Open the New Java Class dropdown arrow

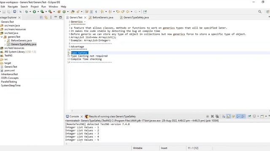tap(68, 12)
